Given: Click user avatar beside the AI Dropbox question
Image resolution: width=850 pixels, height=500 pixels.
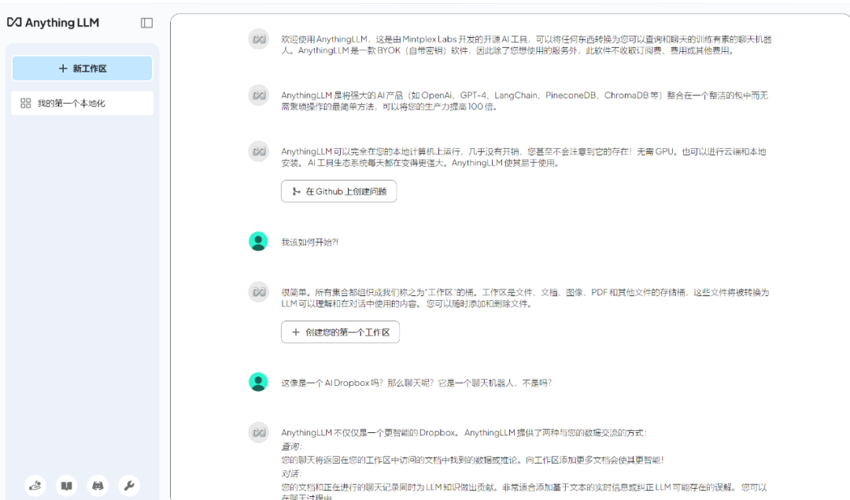Looking at the screenshot, I should pos(258,382).
